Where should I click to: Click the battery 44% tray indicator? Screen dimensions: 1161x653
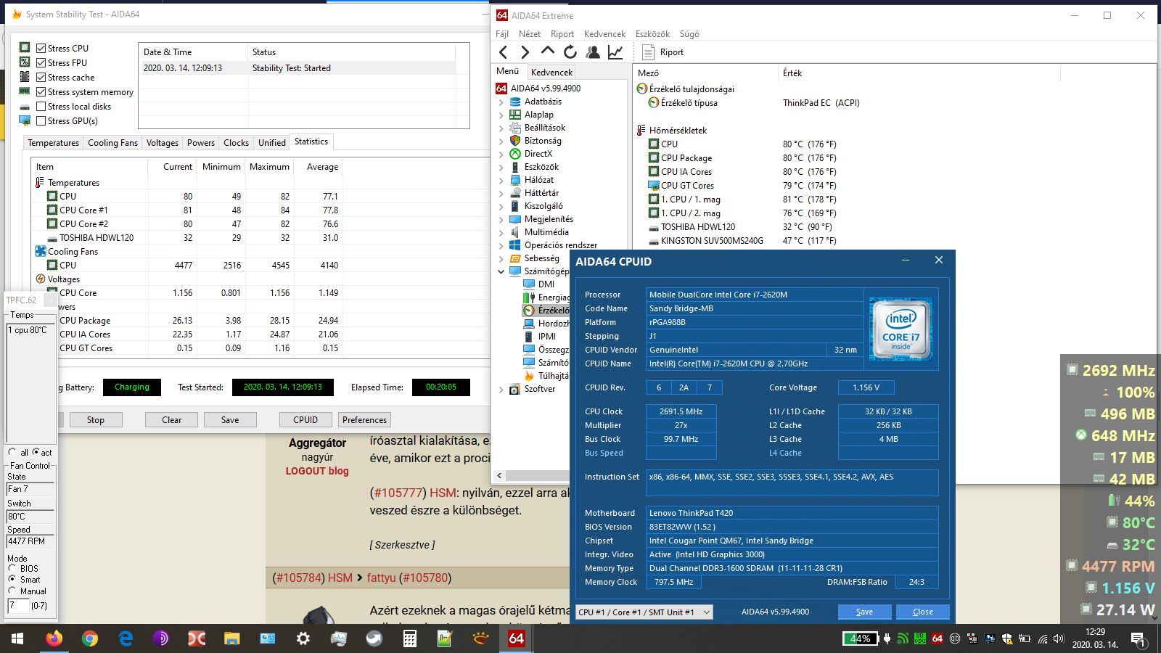coord(860,638)
